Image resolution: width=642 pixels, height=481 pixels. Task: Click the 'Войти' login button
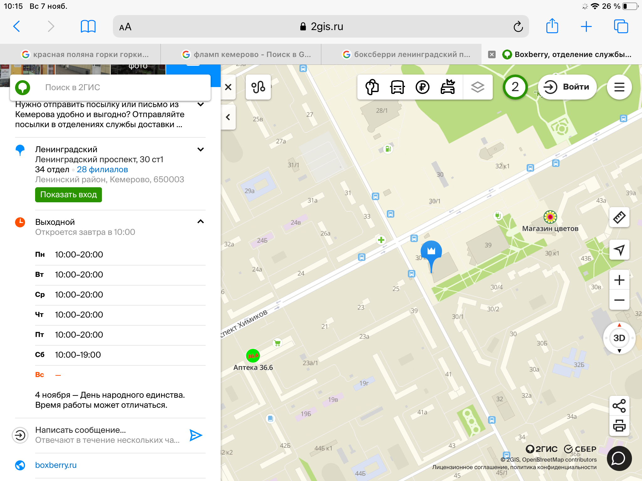click(567, 87)
